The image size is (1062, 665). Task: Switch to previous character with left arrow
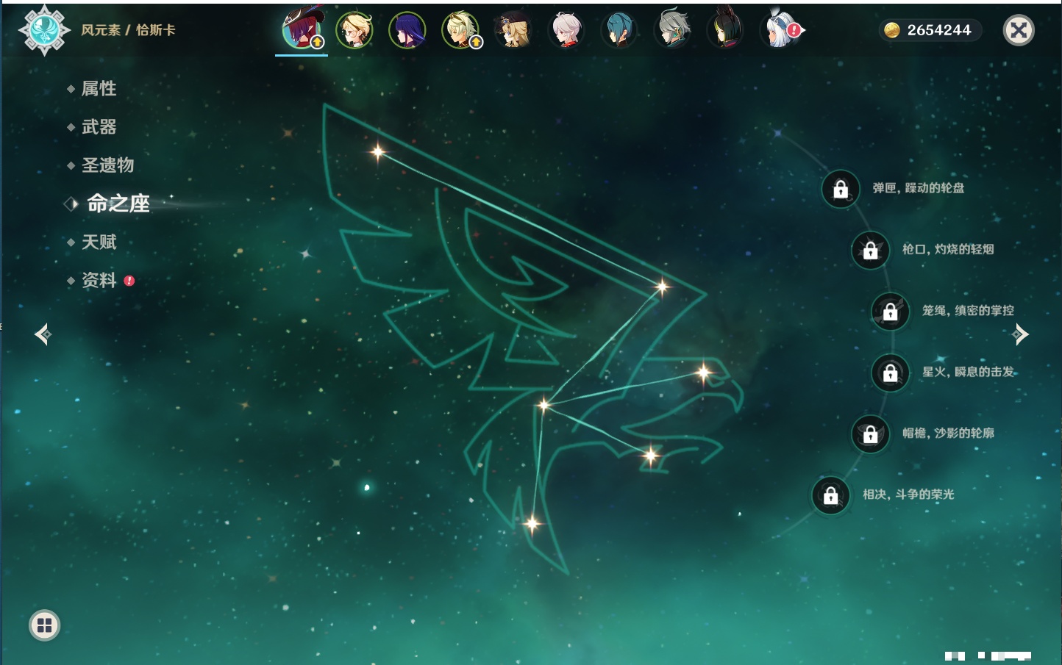pyautogui.click(x=43, y=334)
